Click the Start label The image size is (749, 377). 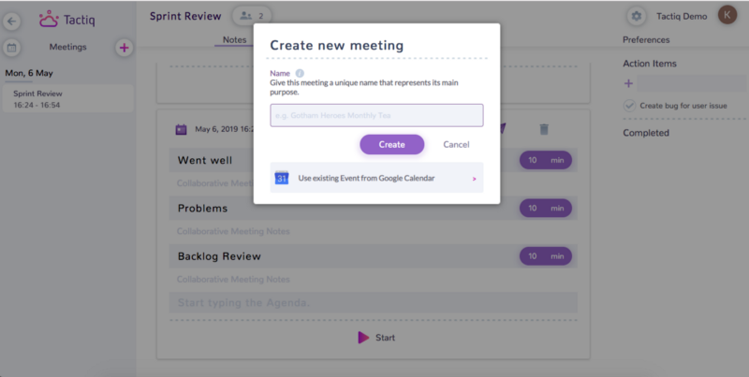click(385, 338)
